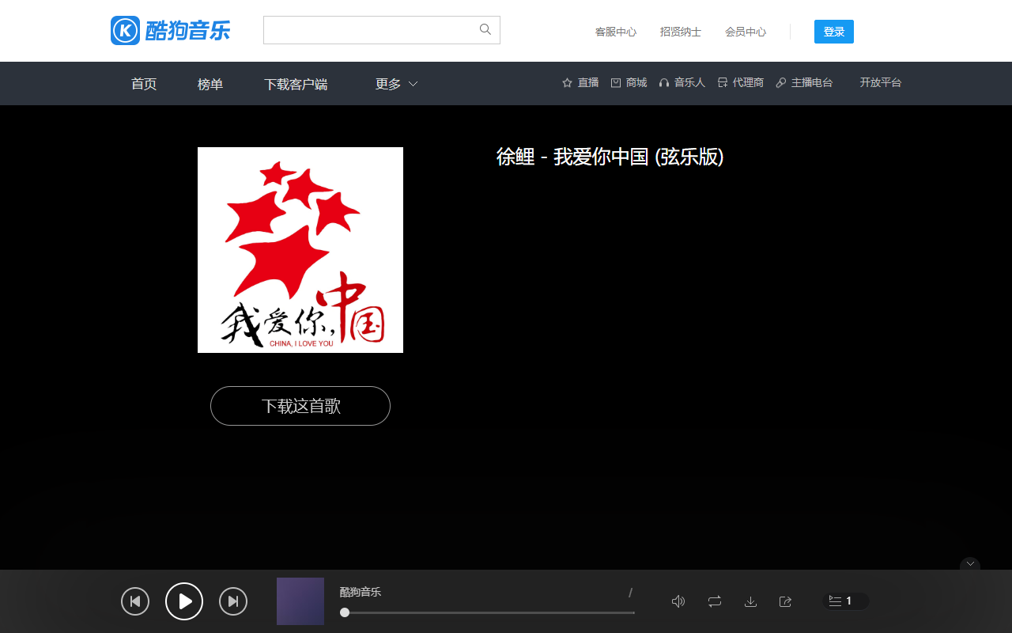Screen dimensions: 1012x633
Task: Collapse the player bar with chevron
Action: tap(970, 564)
